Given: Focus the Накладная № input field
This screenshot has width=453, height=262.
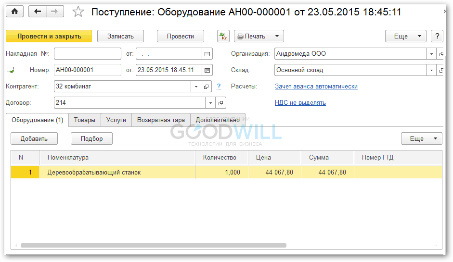Looking at the screenshot, I should (88, 54).
